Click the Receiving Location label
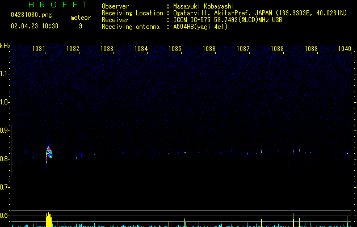 pos(132,13)
